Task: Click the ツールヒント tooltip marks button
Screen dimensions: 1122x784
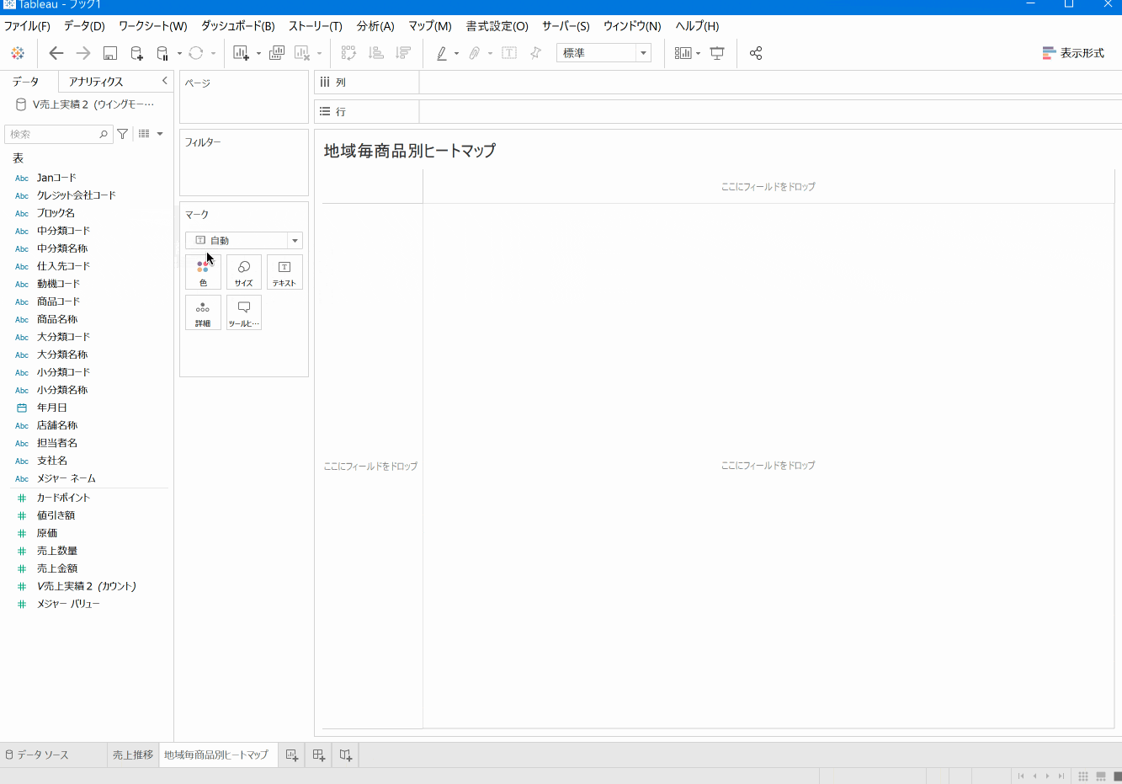Action: pos(244,312)
